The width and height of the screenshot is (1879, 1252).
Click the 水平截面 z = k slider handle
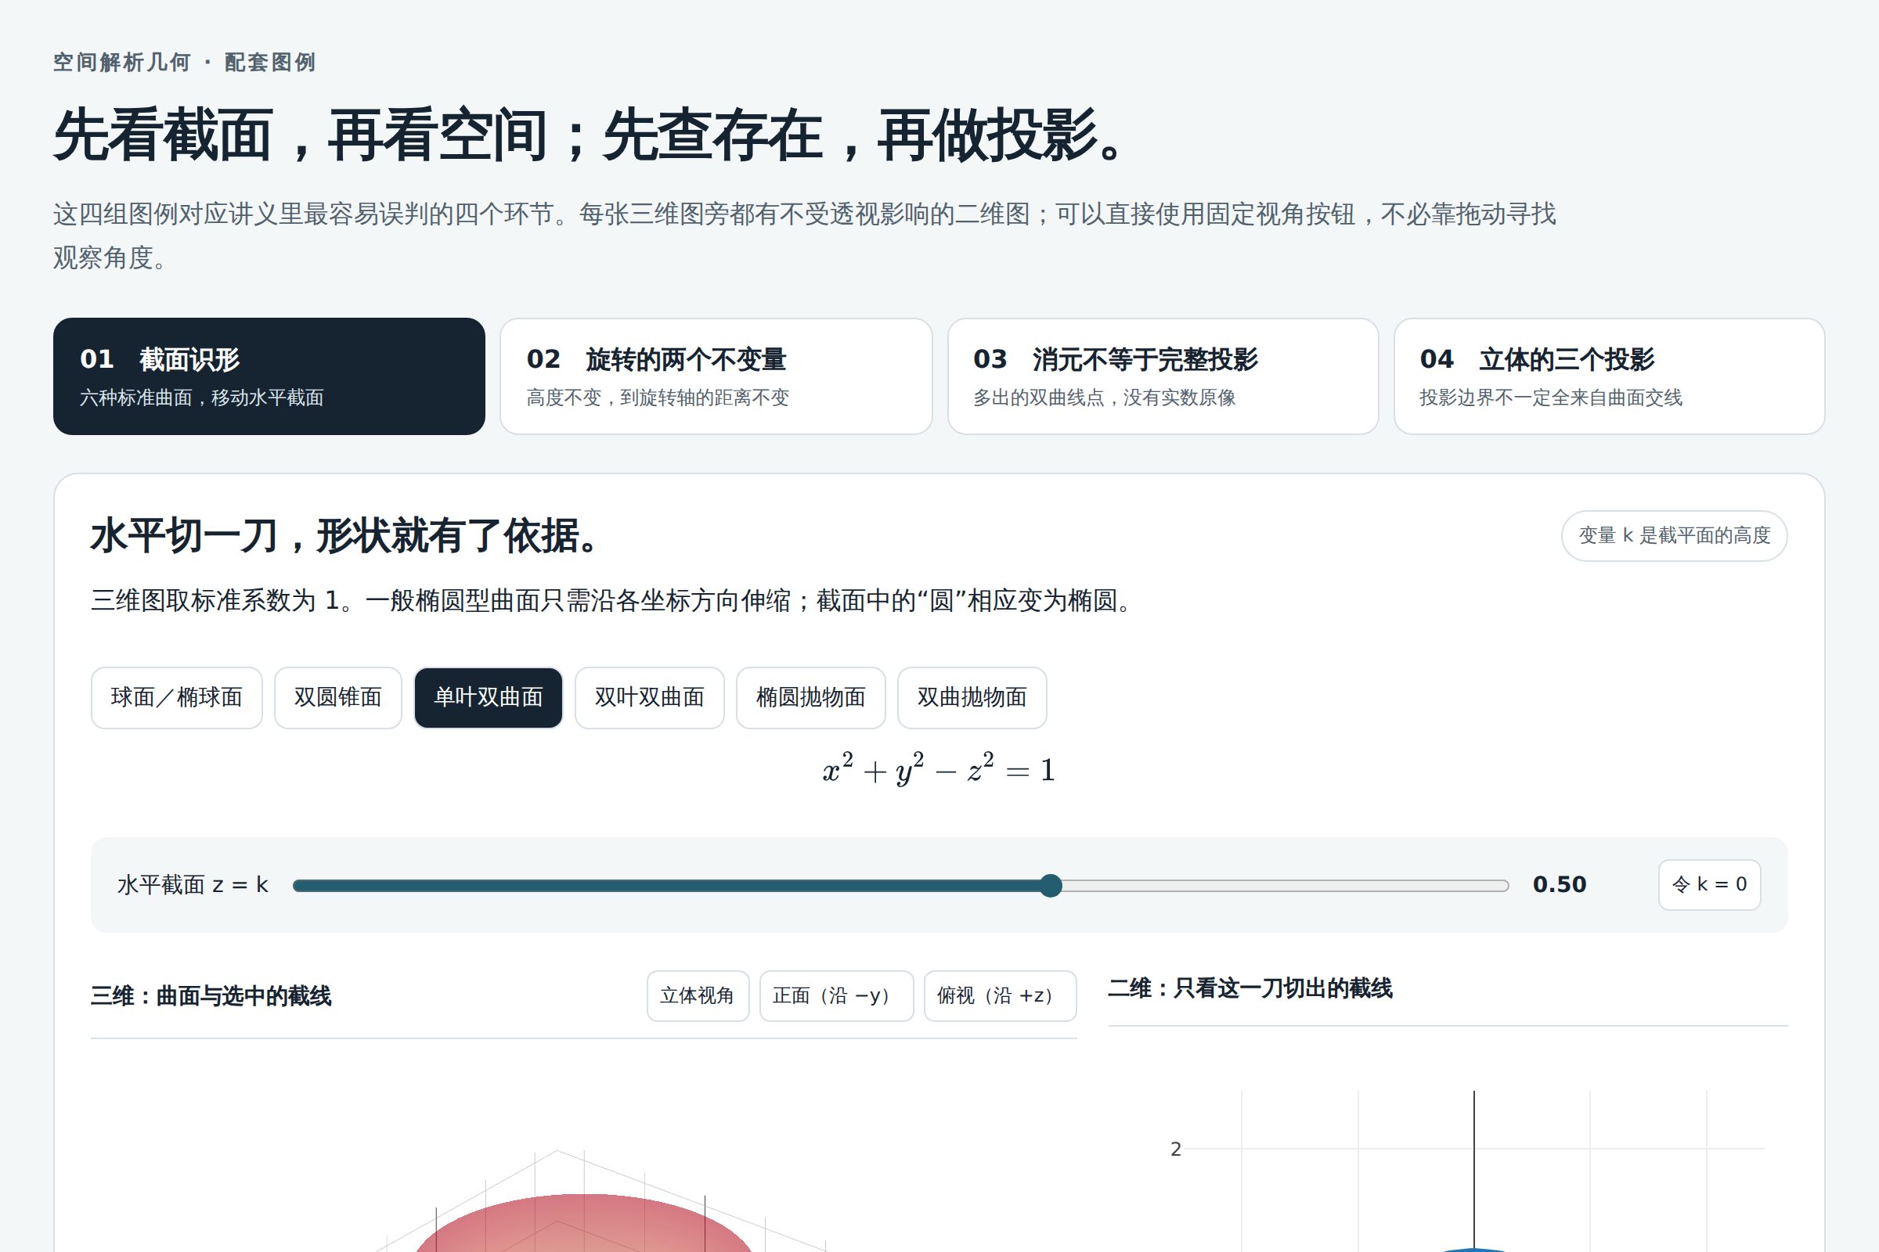point(1051,886)
